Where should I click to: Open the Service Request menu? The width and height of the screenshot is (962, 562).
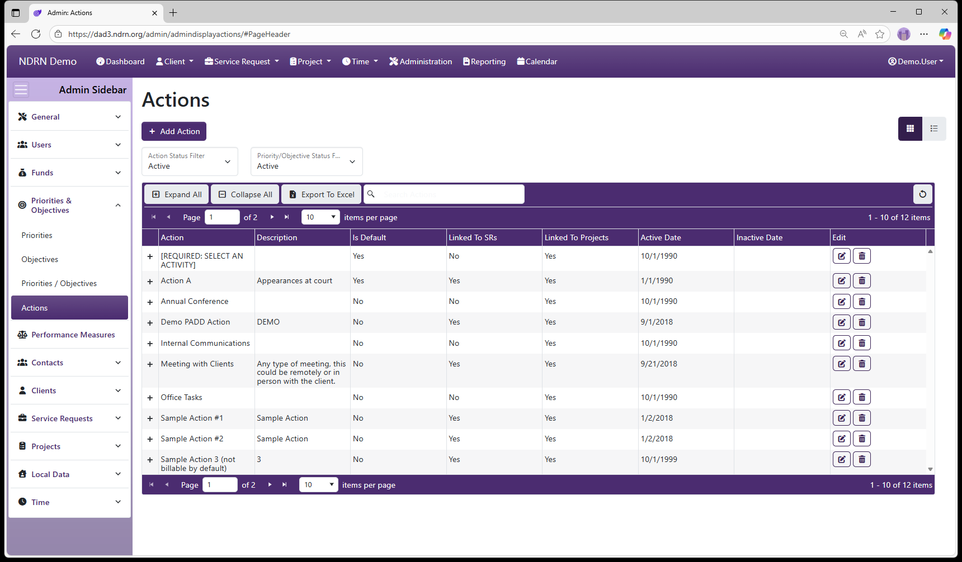tap(242, 61)
